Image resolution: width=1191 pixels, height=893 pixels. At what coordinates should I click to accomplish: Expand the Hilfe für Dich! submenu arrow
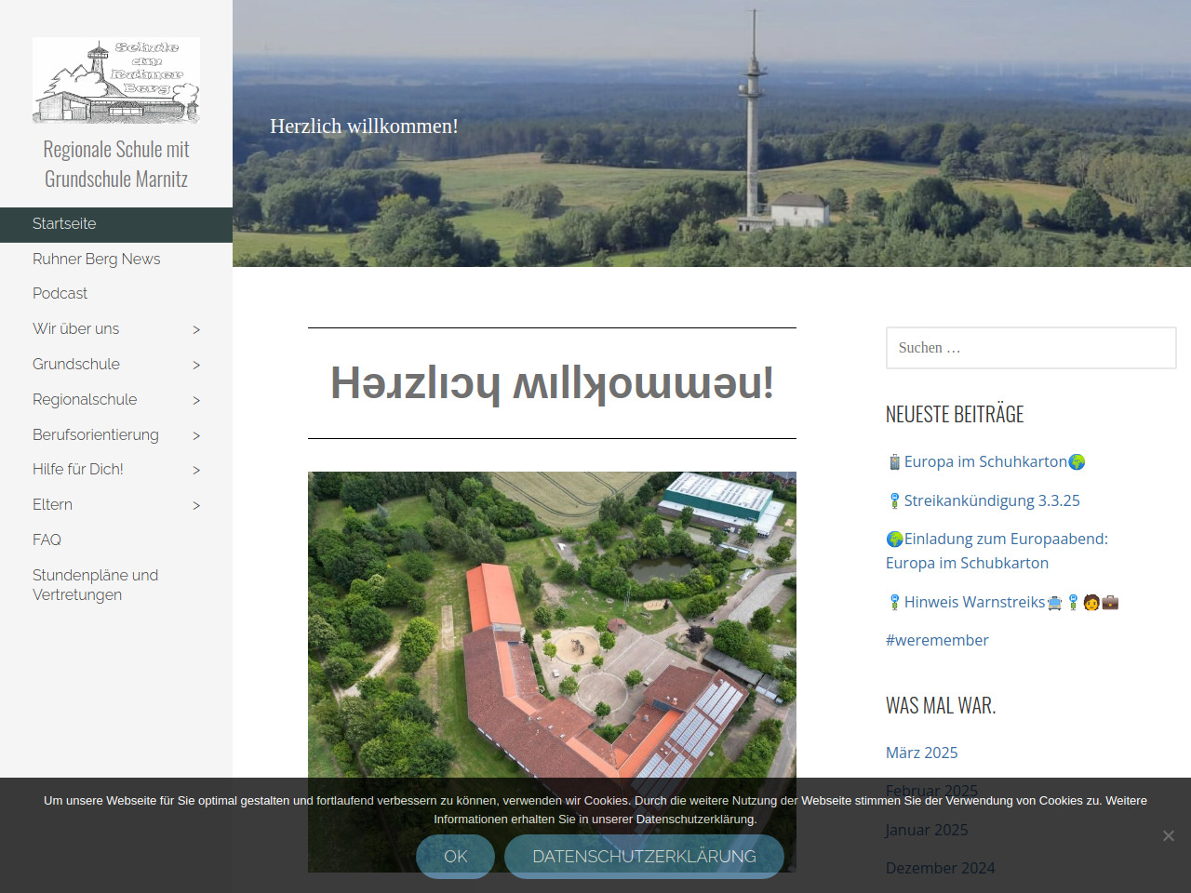[x=196, y=470]
